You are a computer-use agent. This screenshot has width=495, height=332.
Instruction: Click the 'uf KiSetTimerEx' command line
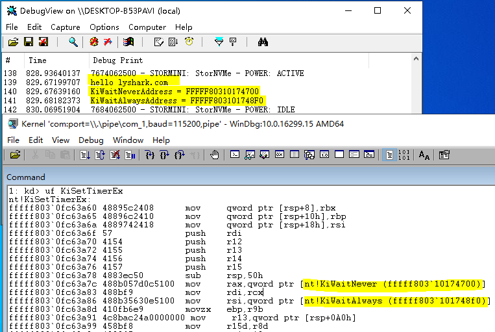pyautogui.click(x=66, y=191)
